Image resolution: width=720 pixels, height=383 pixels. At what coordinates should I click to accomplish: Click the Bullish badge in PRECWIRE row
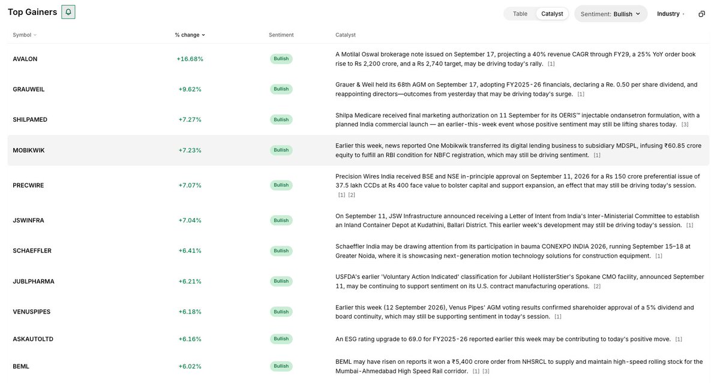coord(281,185)
